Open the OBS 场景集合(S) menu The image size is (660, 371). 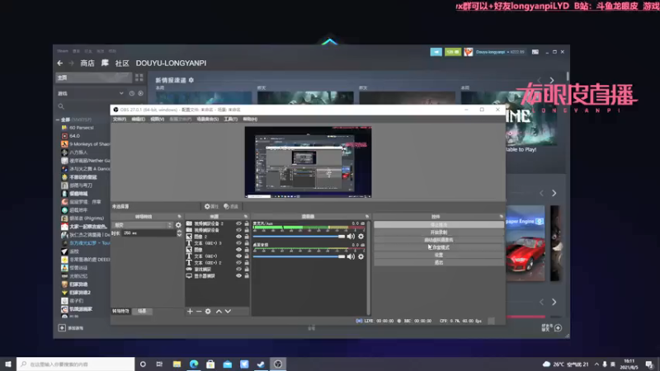pos(208,119)
